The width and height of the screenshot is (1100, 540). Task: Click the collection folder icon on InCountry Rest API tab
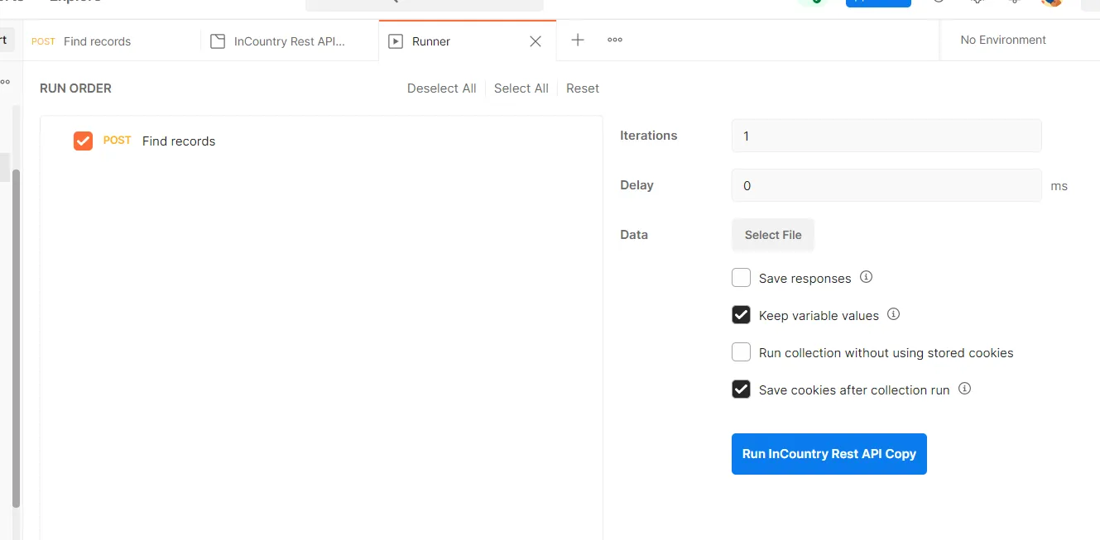pyautogui.click(x=218, y=40)
